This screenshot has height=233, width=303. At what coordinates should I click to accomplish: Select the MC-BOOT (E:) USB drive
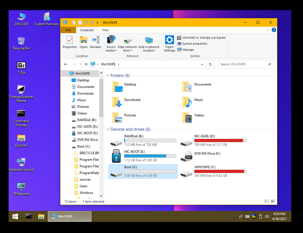pyautogui.click(x=143, y=156)
